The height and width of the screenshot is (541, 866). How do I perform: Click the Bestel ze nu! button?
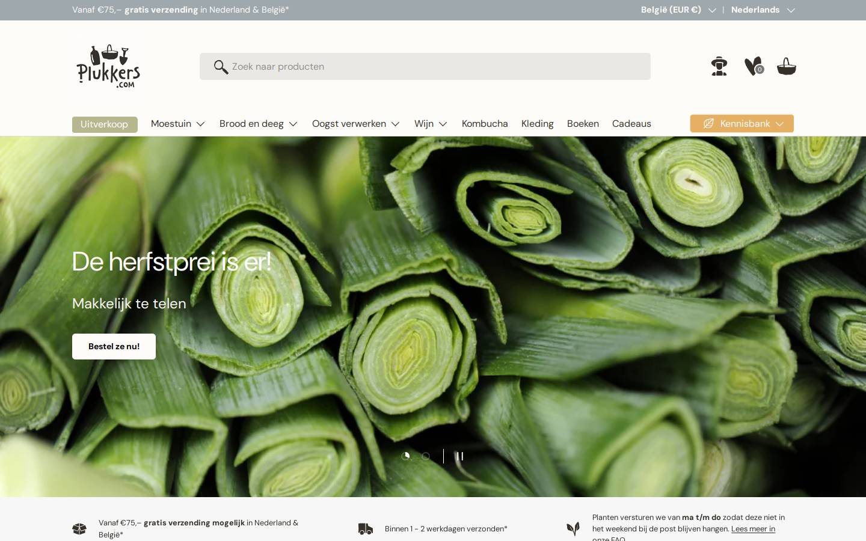tap(114, 346)
